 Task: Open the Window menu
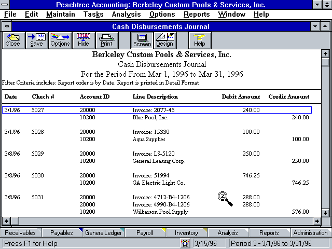click(x=232, y=14)
